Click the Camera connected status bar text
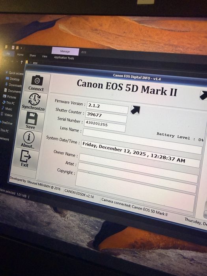 pos(134,207)
